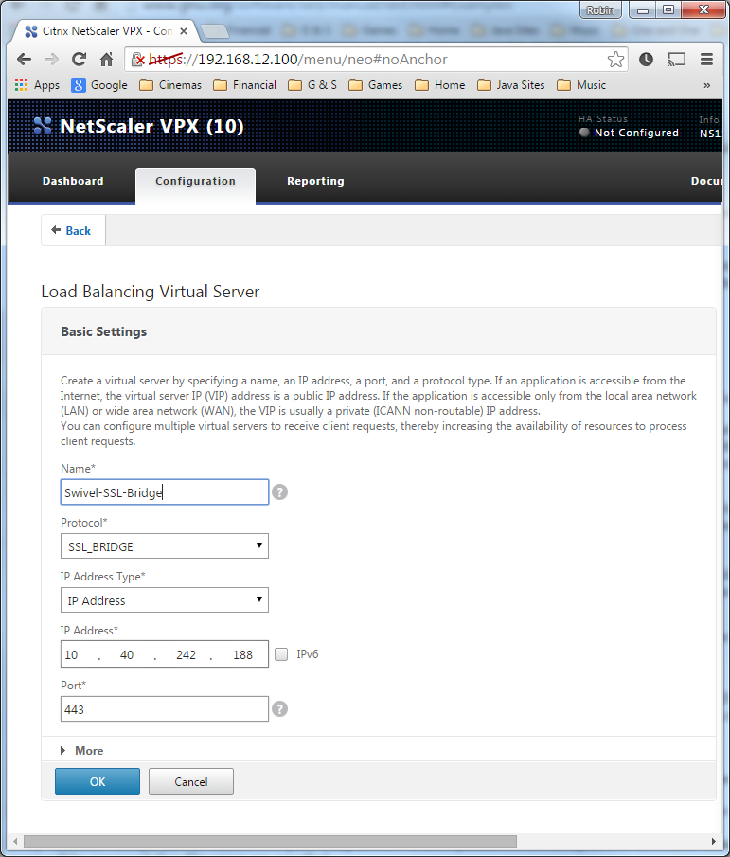The height and width of the screenshot is (857, 730).
Task: Open the IP Address Type dropdown
Action: pyautogui.click(x=165, y=600)
